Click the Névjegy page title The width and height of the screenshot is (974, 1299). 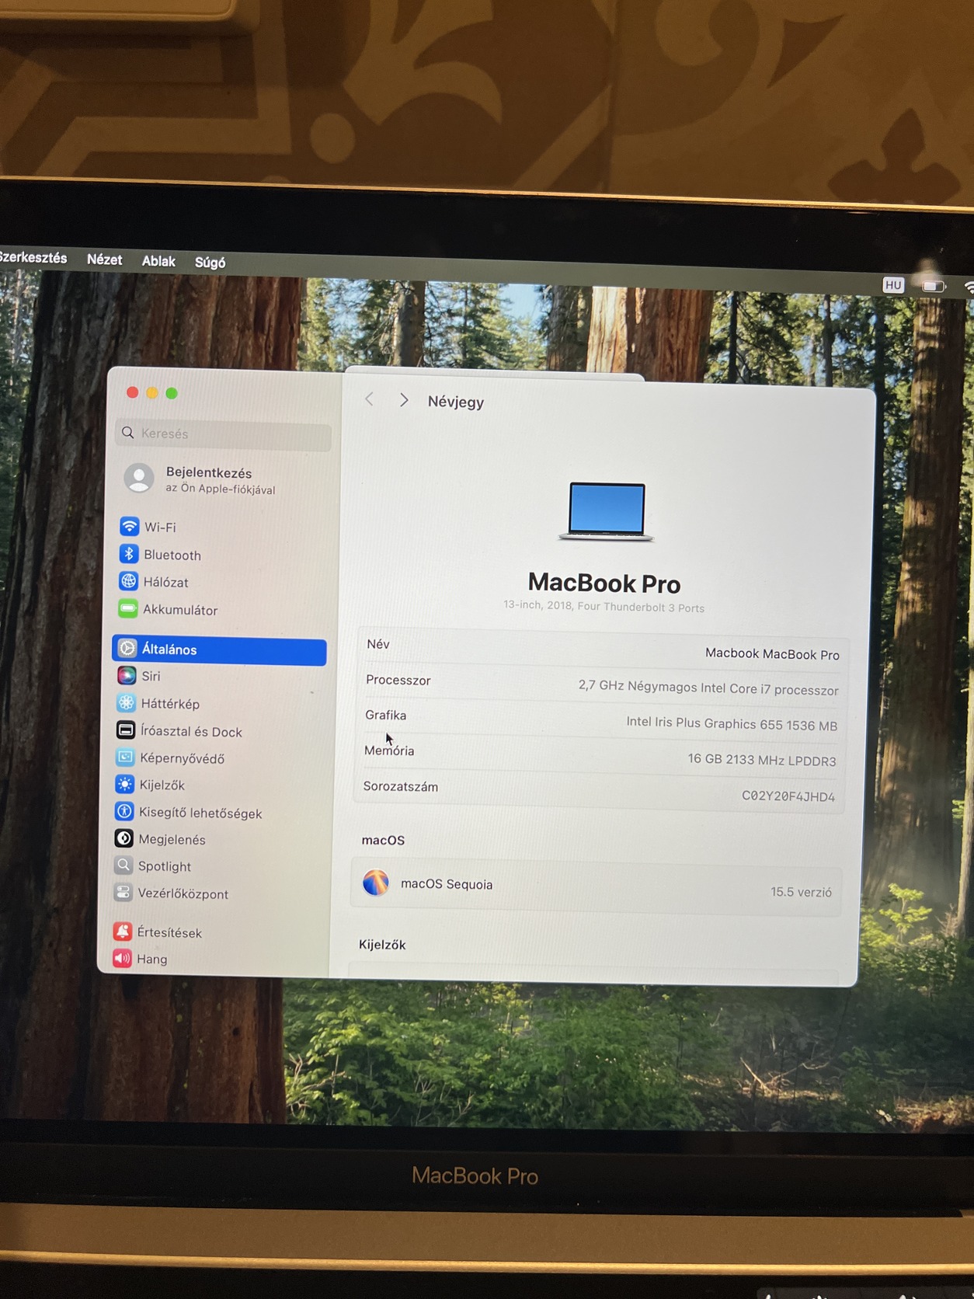(456, 402)
